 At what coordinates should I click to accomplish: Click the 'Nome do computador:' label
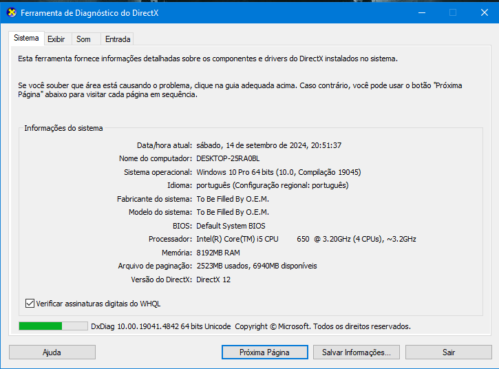(x=156, y=158)
